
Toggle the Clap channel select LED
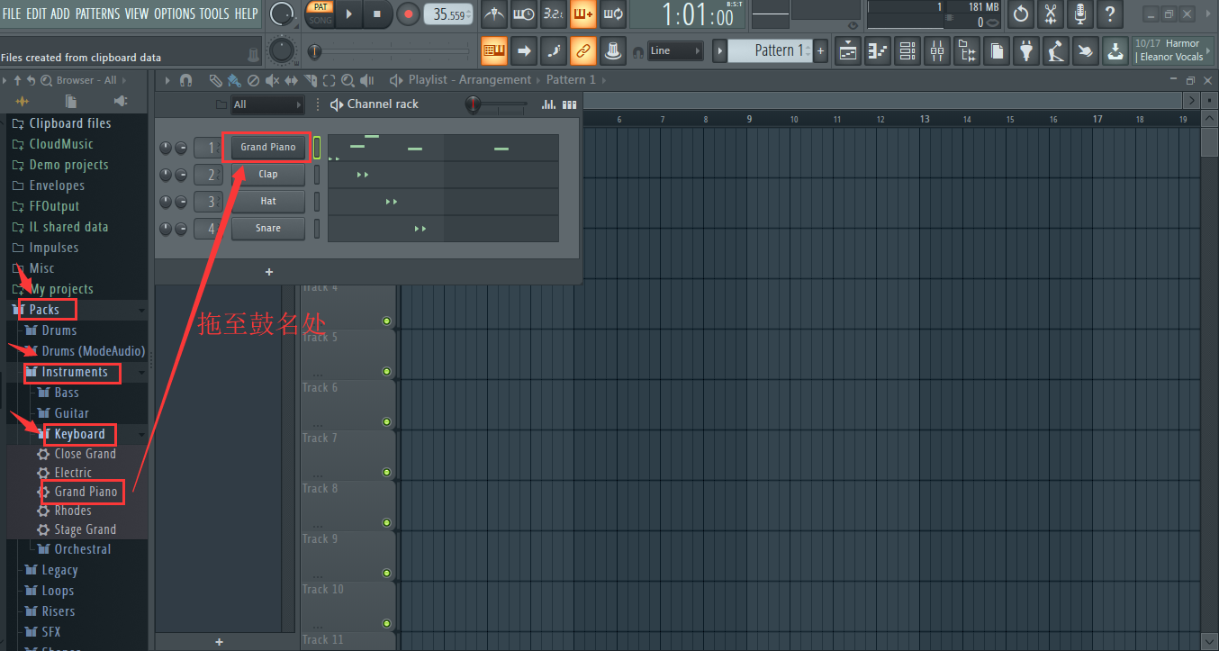click(x=317, y=175)
